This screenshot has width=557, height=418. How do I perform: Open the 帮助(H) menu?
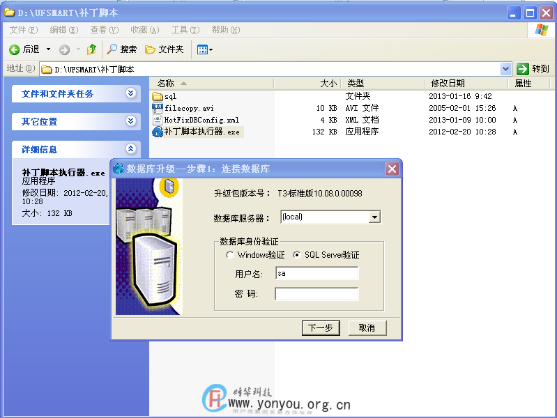pyautogui.click(x=226, y=30)
